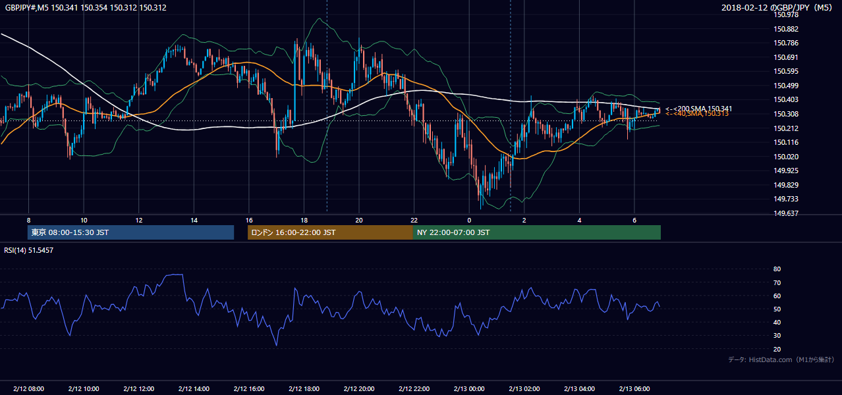Click price axis value 150.691

tap(786, 57)
